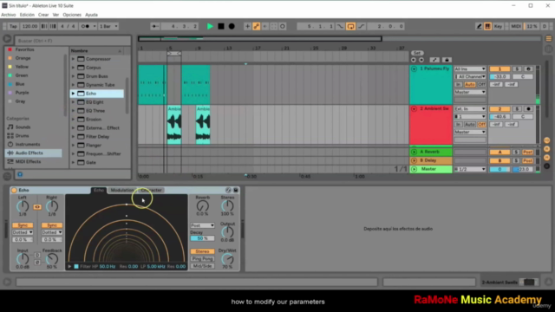Open the 1 Bar quantization menu
This screenshot has height=312, width=555.
(108, 26)
